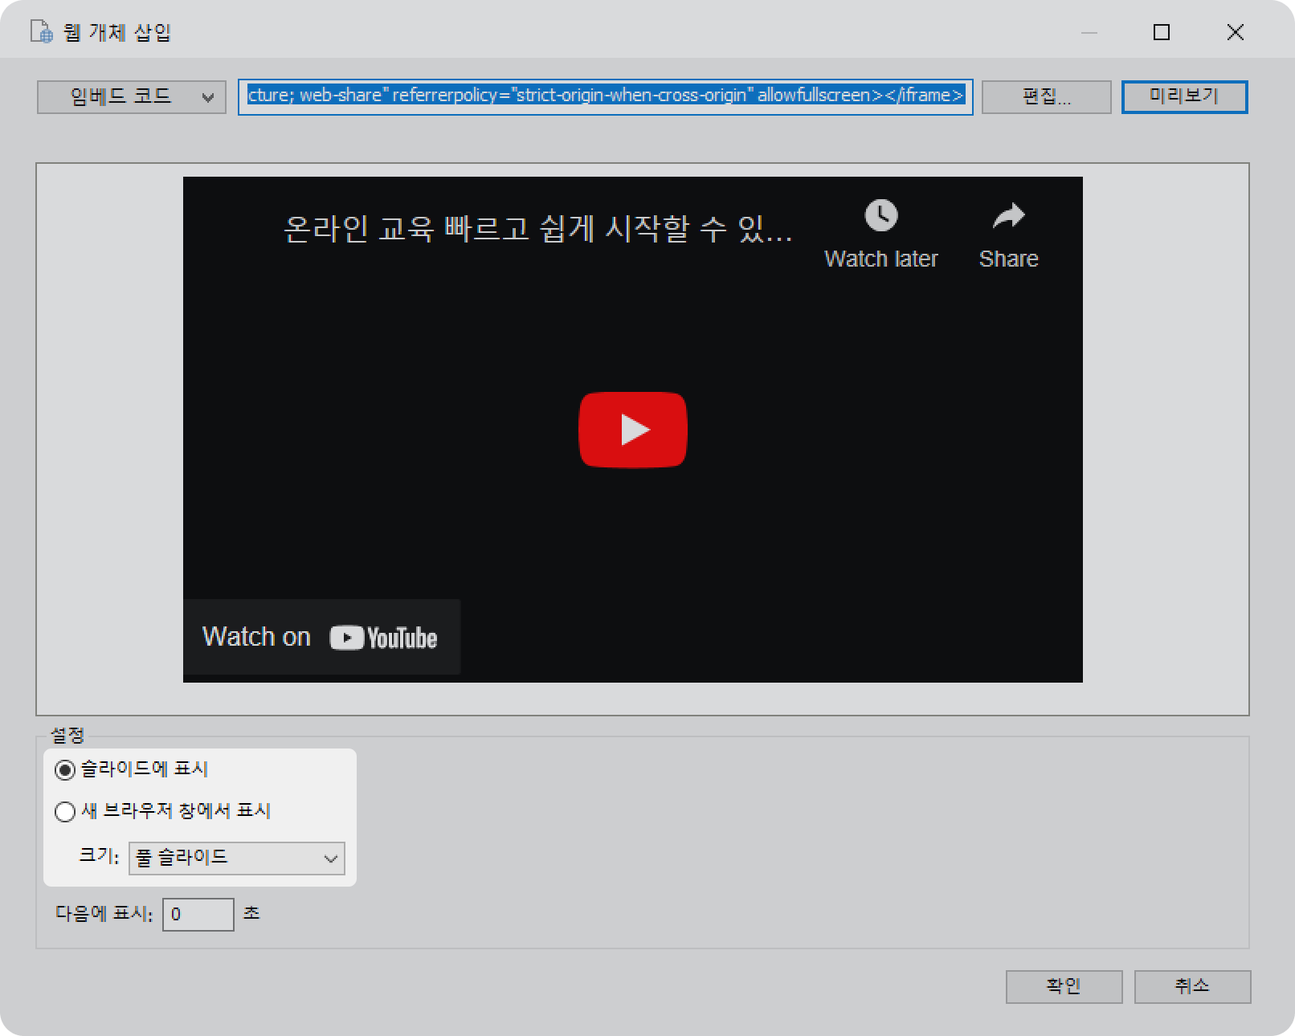This screenshot has width=1295, height=1036.
Task: Play the embedded YouTube video preview
Action: pos(633,430)
